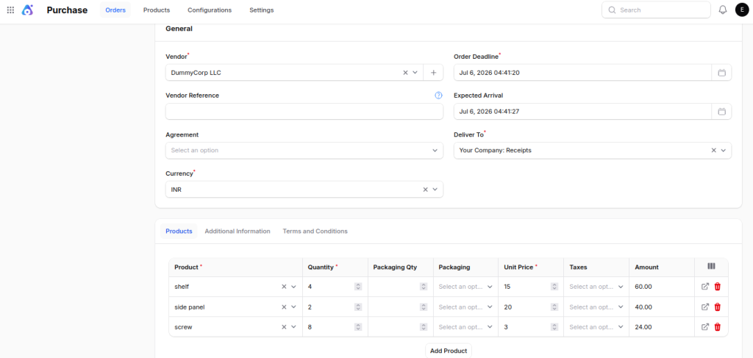Add new vendor with plus button

pos(433,73)
